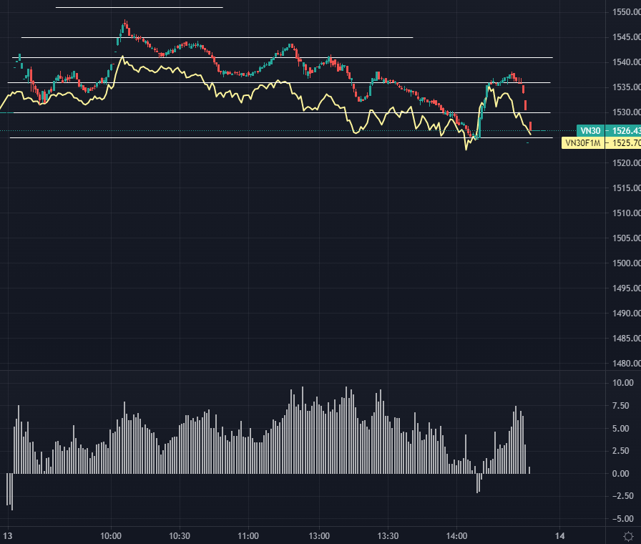Click the "13" session label on time axis
Viewport: 641px width, 544px height.
point(9,535)
